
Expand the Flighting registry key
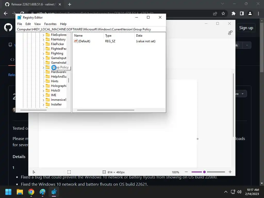[x=43, y=54]
